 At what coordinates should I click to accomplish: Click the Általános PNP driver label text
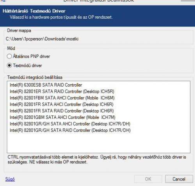pyautogui.click(x=31, y=57)
